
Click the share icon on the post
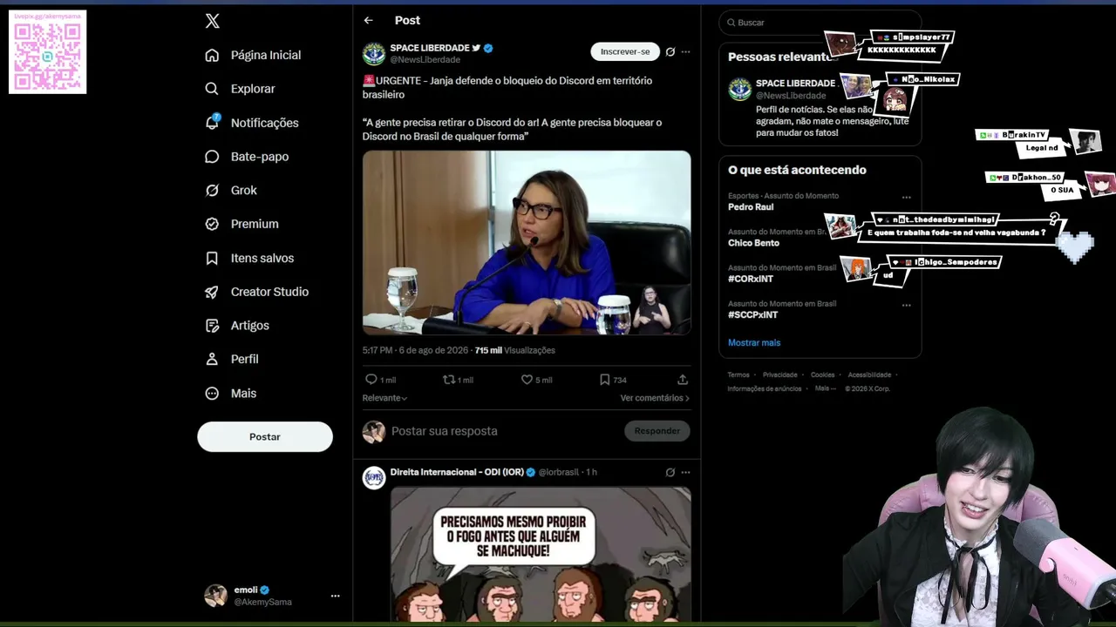pos(683,380)
